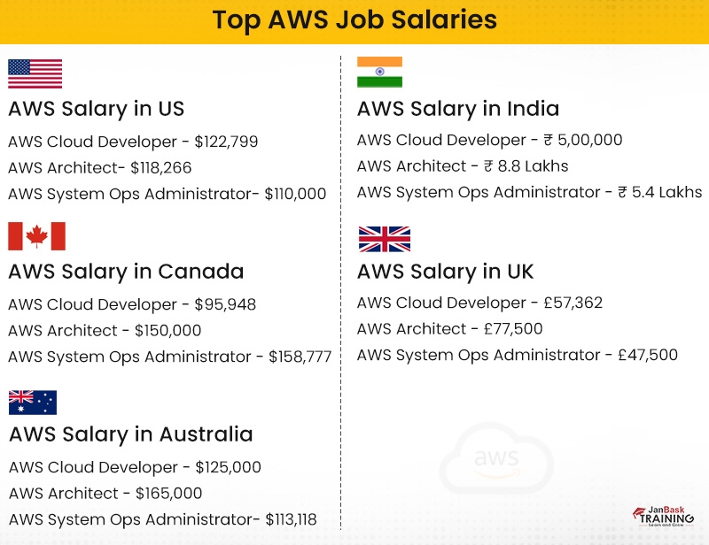
Task: Click the Australia AWS Architect $165,000 line
Action: [x=105, y=494]
